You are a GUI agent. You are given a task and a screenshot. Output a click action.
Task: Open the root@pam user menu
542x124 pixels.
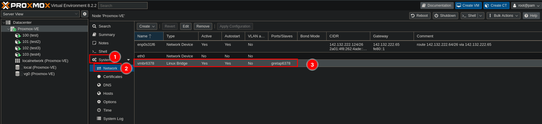[x=526, y=6]
